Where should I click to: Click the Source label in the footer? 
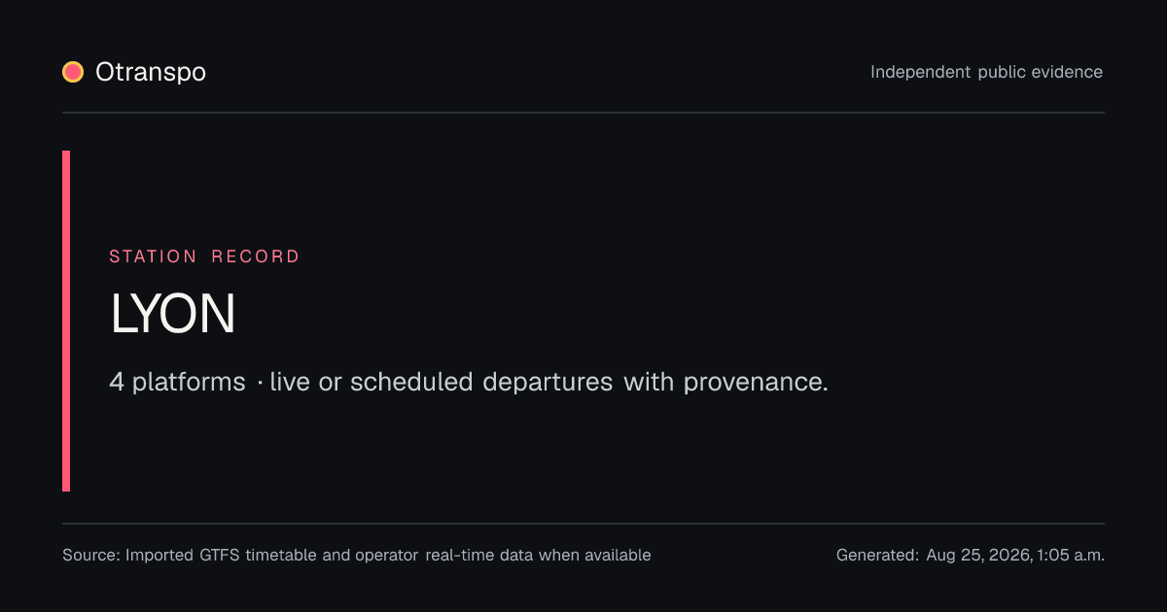point(91,556)
